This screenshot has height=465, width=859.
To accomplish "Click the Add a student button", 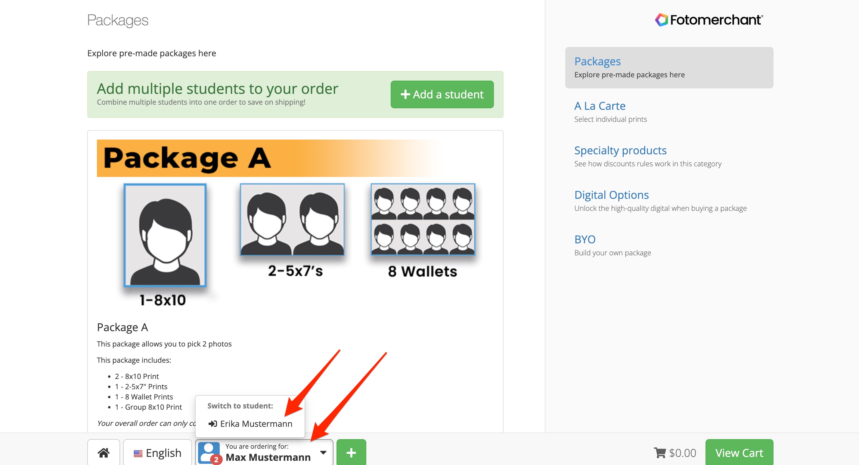I will click(x=442, y=94).
